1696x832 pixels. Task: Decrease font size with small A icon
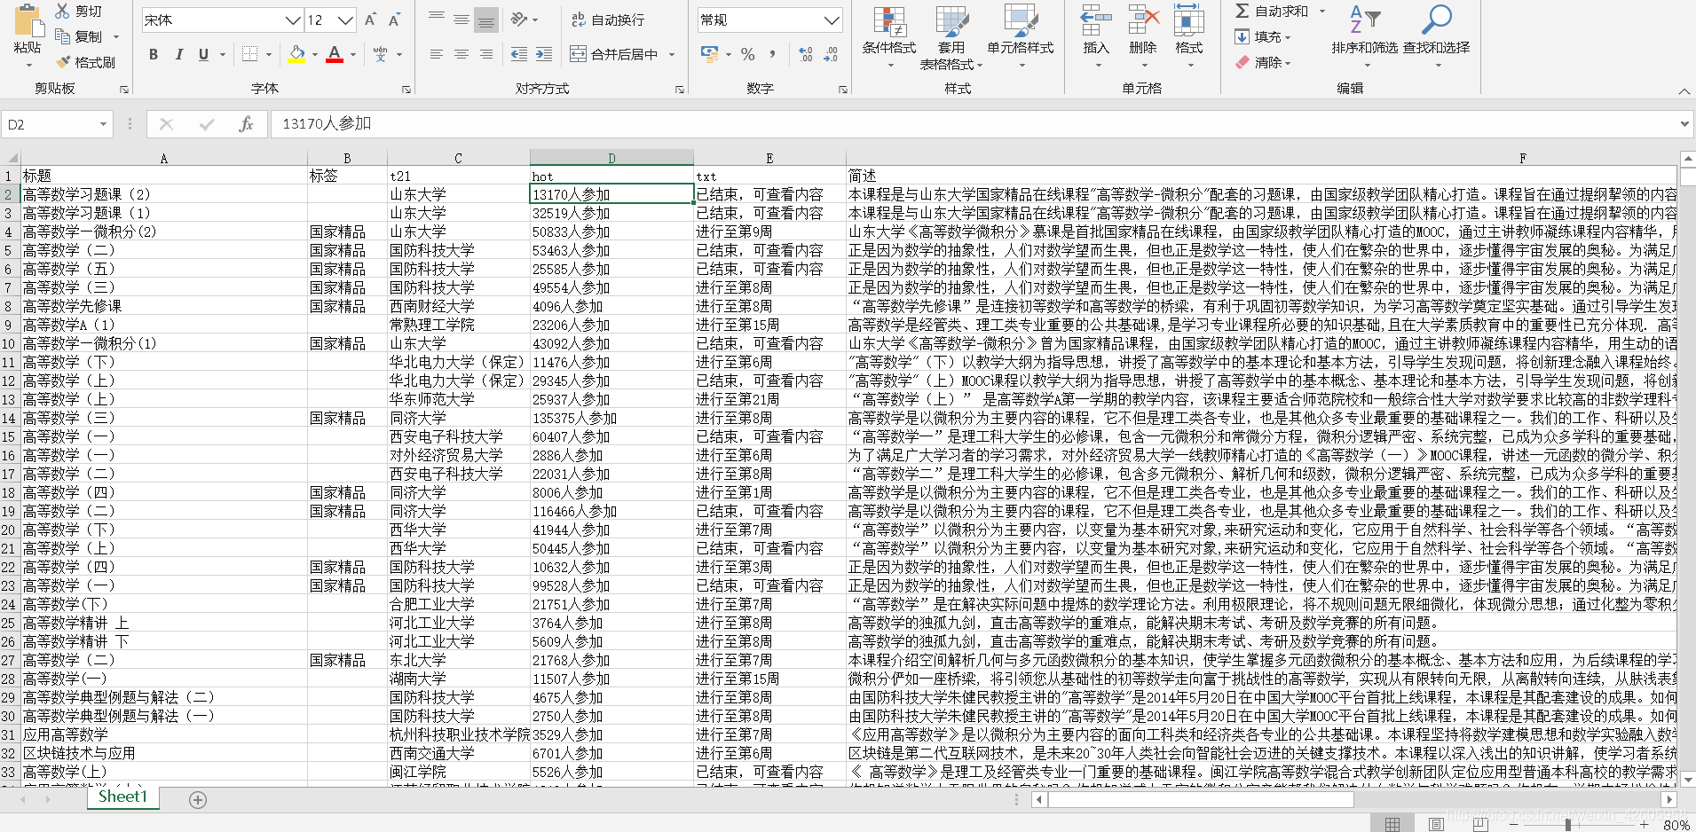[394, 20]
